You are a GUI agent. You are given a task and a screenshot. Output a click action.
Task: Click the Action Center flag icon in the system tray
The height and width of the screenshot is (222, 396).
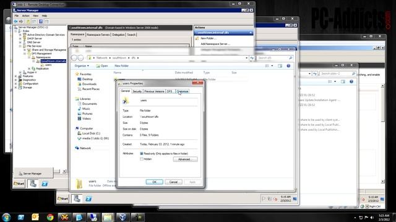click(x=366, y=218)
